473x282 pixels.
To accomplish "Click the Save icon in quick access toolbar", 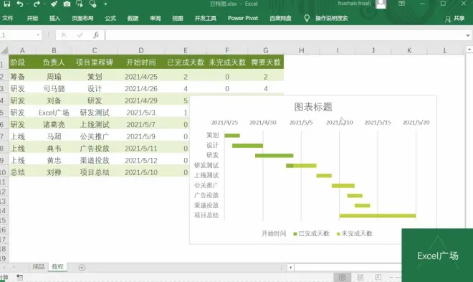I will (x=6, y=4).
